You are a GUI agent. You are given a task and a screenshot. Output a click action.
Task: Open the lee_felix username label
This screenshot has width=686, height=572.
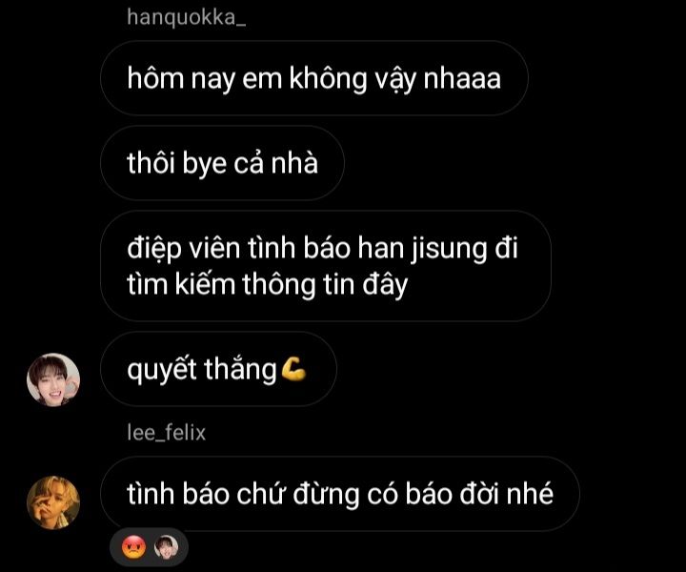166,433
